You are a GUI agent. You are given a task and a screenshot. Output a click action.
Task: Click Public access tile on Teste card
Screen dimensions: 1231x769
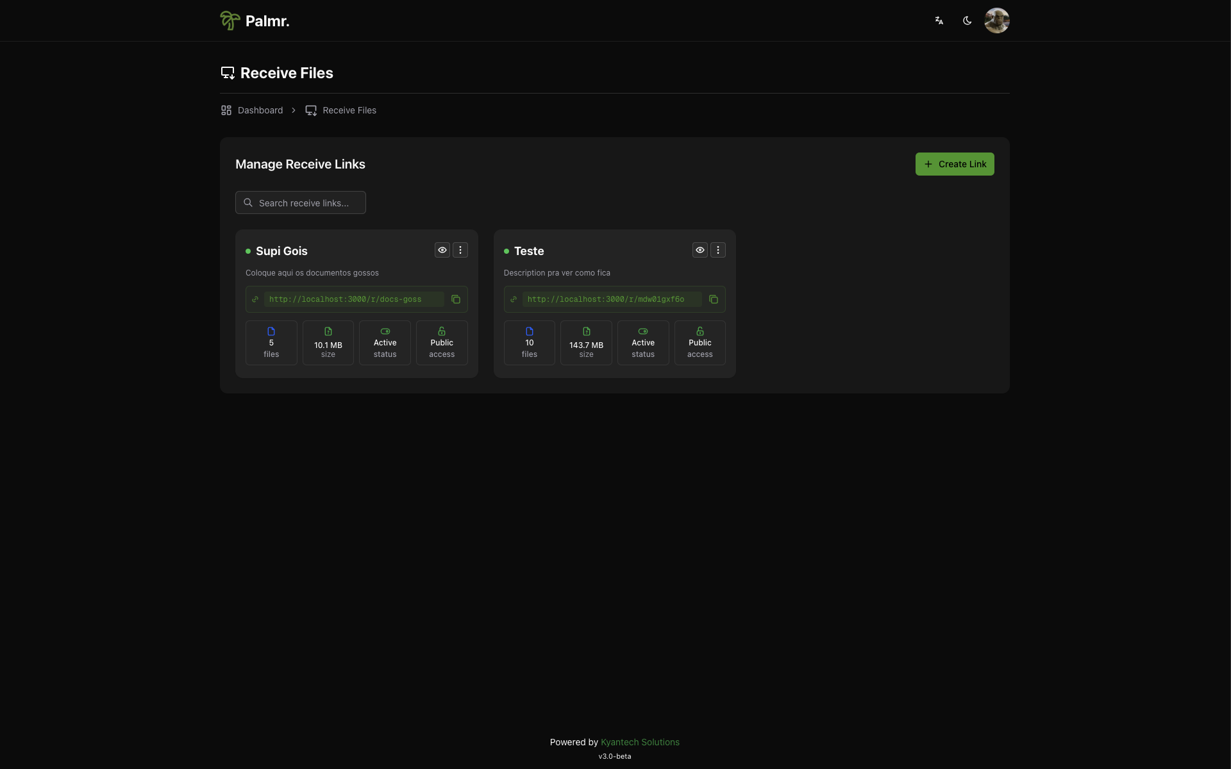click(700, 342)
